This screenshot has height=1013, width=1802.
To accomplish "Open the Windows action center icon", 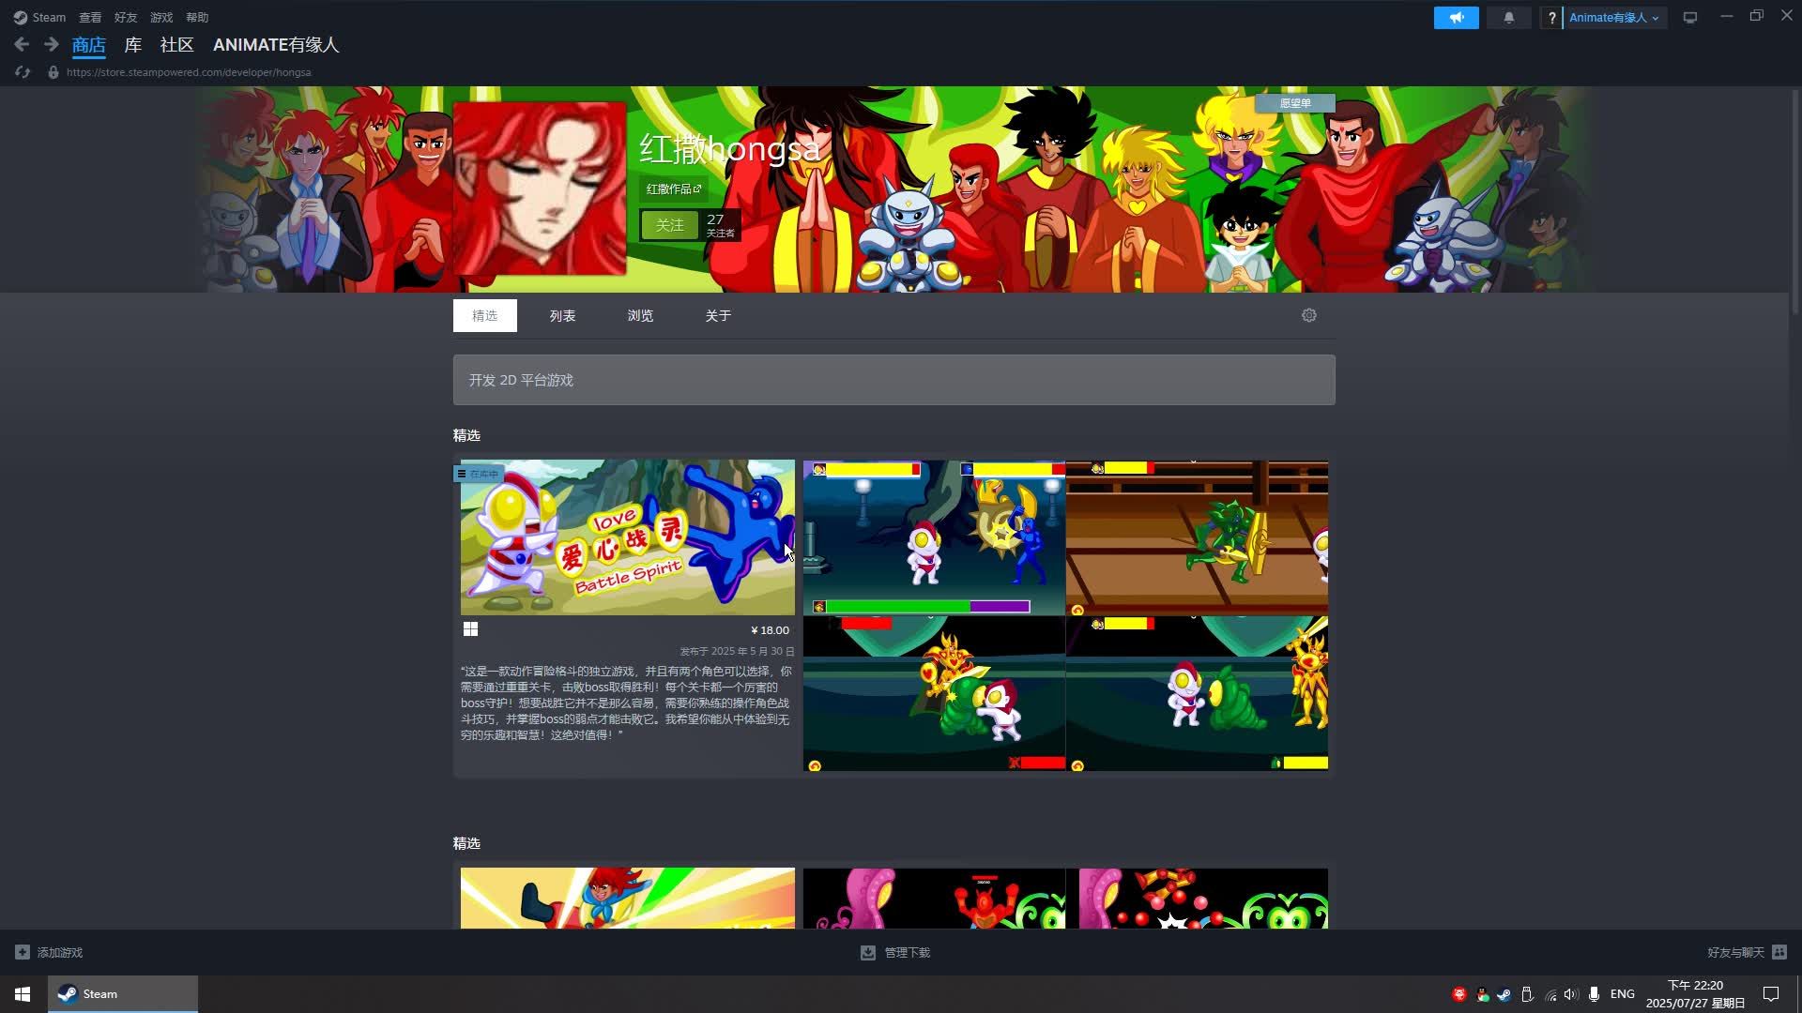I will [1771, 994].
